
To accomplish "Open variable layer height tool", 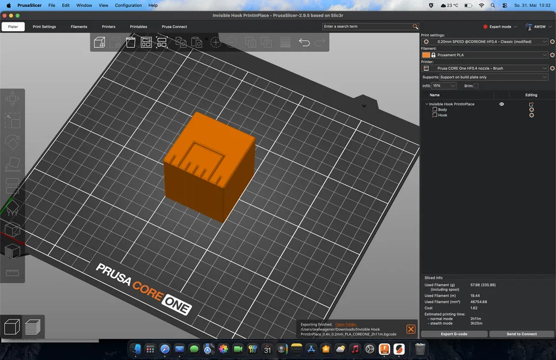I will pyautogui.click(x=285, y=43).
